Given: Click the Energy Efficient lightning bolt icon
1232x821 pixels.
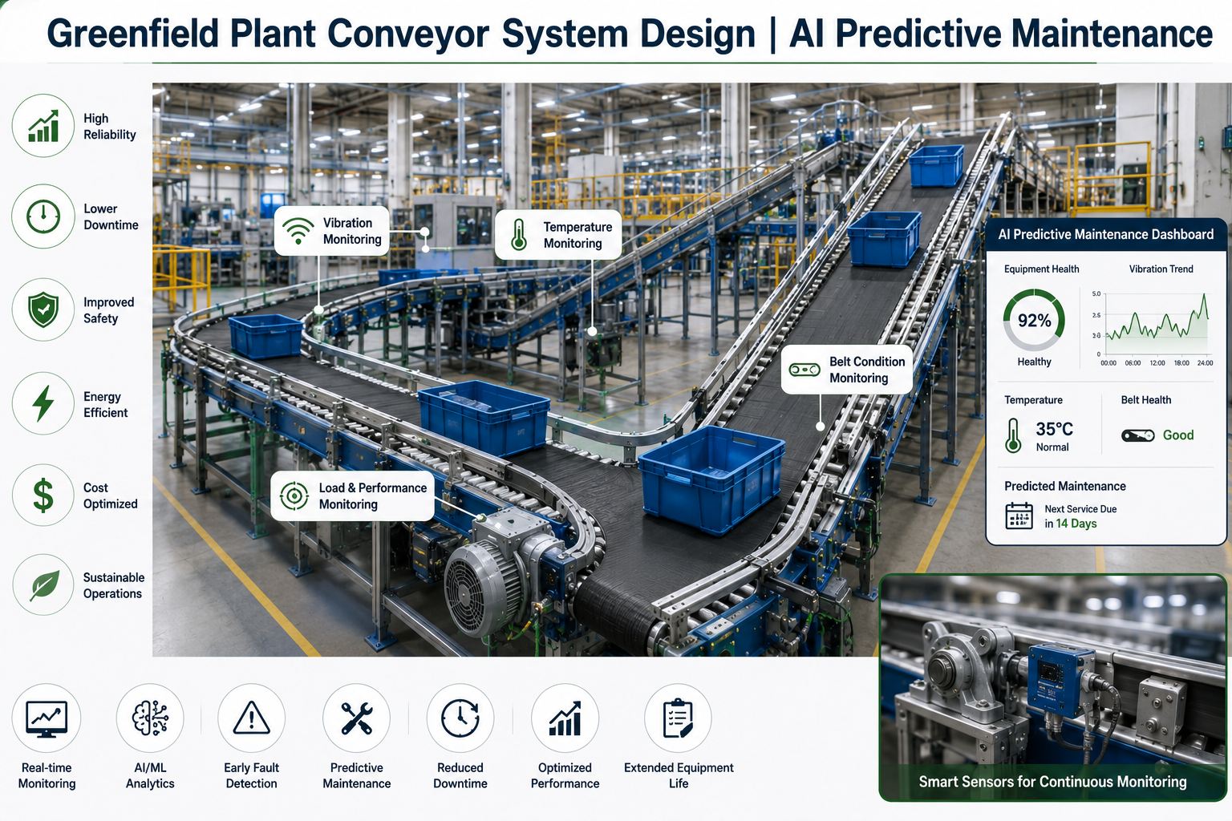Looking at the screenshot, I should [x=43, y=403].
